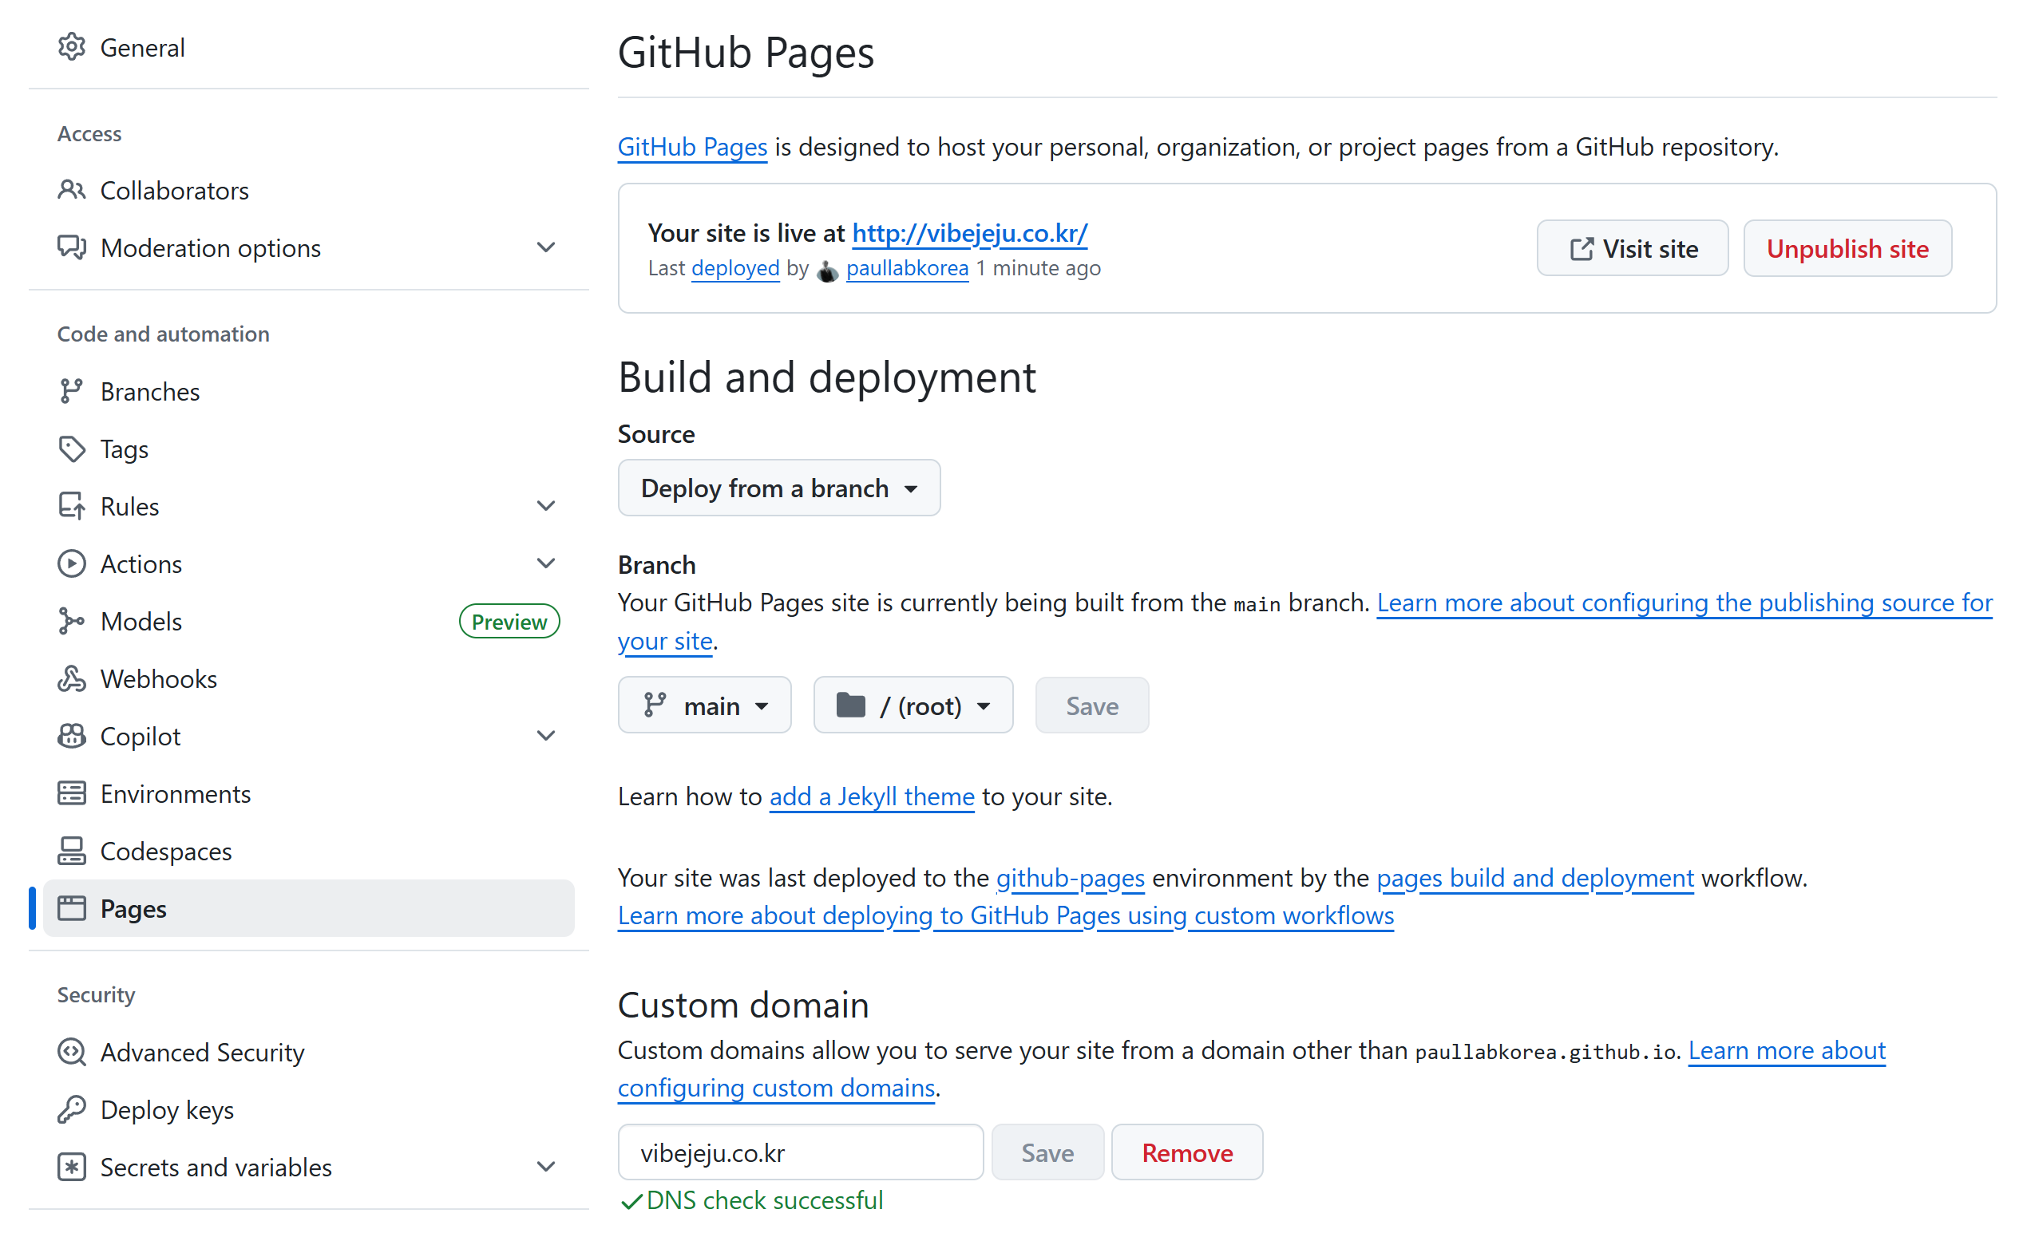Click the Webhooks icon in sidebar
This screenshot has width=2027, height=1233.
(x=72, y=678)
